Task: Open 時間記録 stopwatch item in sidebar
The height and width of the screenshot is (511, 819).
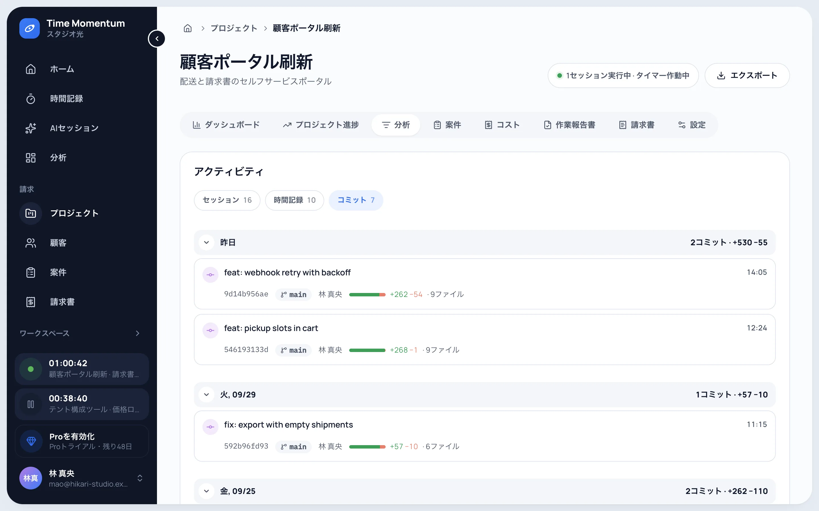Action: pos(82,99)
